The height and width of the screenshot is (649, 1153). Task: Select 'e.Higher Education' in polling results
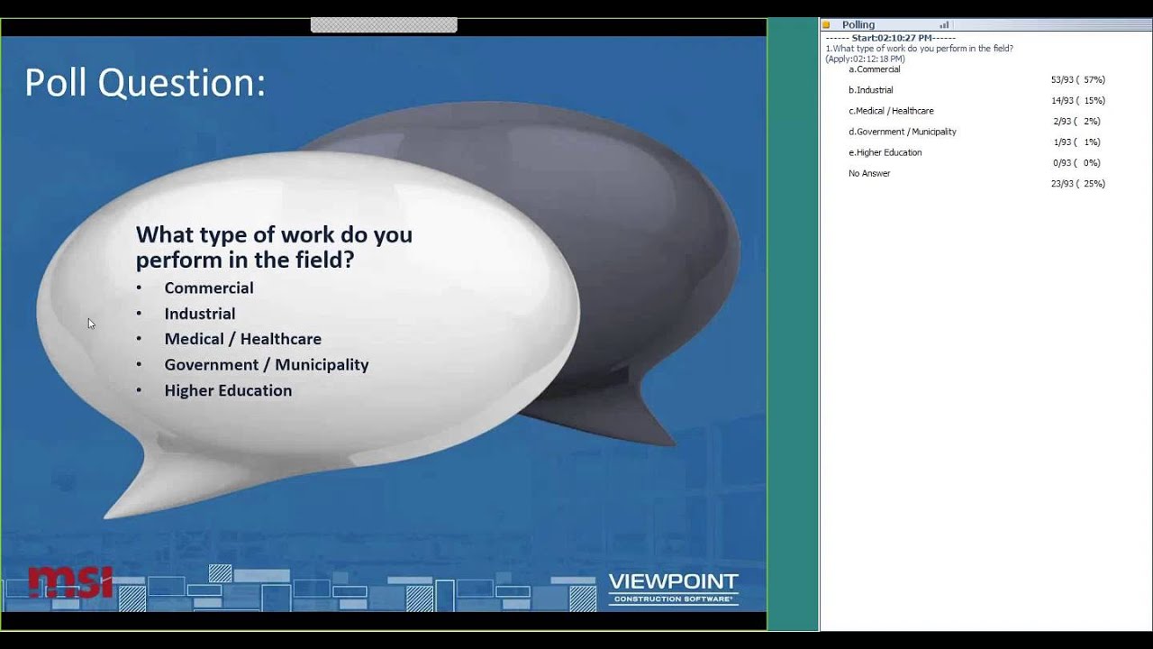pos(885,152)
